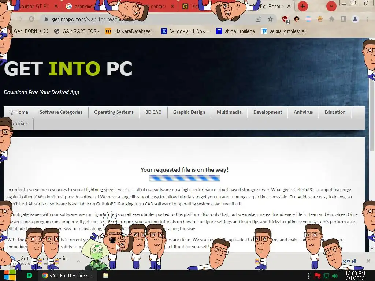This screenshot has height=281, width=375.
Task: Click 'Your requested file is on the way!' heading
Action: click(185, 170)
